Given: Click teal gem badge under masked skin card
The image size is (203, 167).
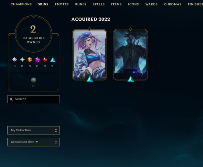Looking at the screenshot, I should (131, 79).
